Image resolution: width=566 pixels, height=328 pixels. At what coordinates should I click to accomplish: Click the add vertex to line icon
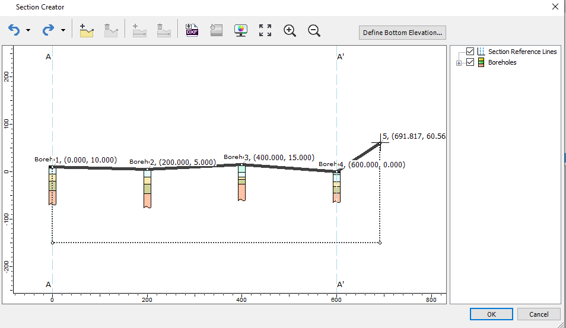(x=139, y=30)
